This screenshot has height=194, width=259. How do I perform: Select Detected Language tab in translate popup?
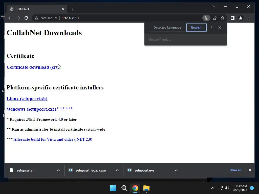(x=167, y=28)
